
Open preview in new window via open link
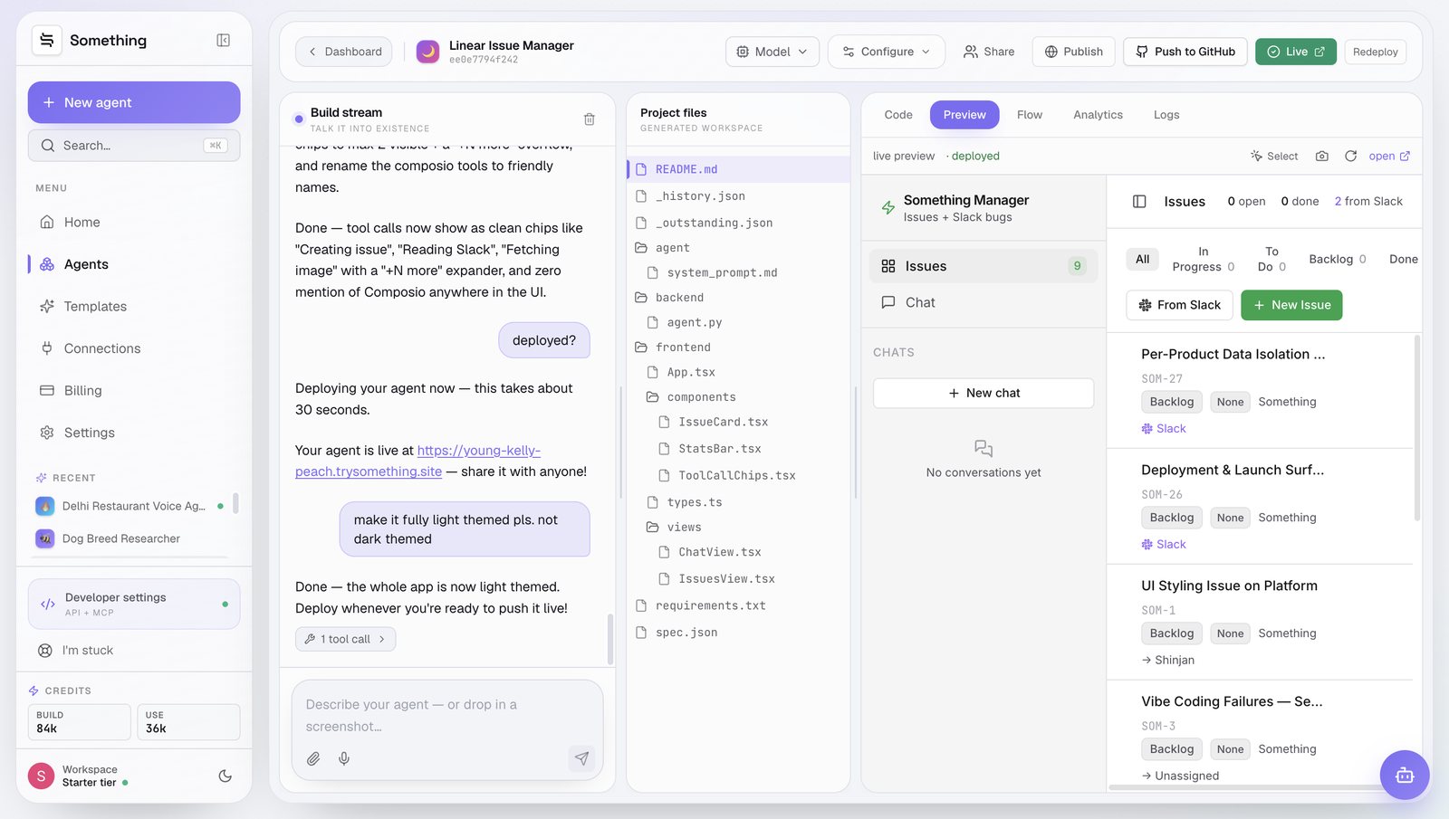[x=1389, y=156]
